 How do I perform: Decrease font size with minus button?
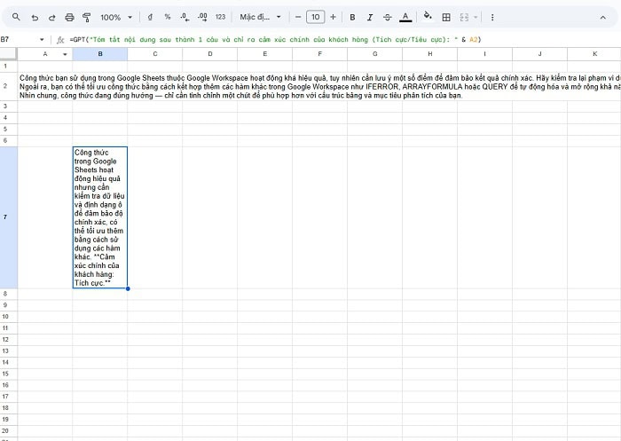point(298,17)
